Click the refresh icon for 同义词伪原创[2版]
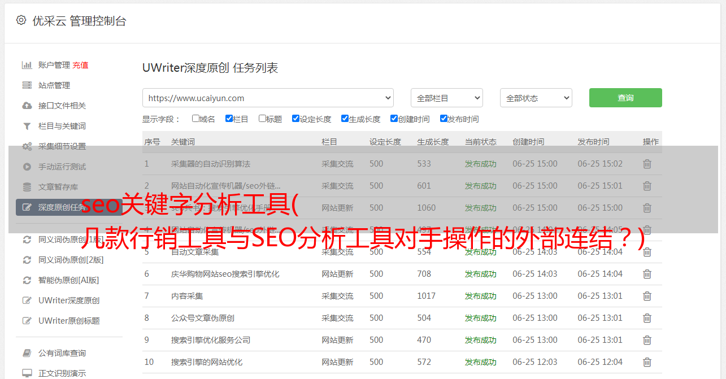The width and height of the screenshot is (726, 379). point(27,260)
